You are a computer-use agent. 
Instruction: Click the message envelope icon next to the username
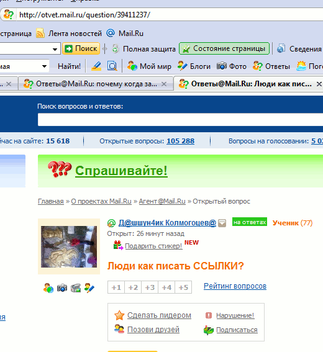coord(222,223)
